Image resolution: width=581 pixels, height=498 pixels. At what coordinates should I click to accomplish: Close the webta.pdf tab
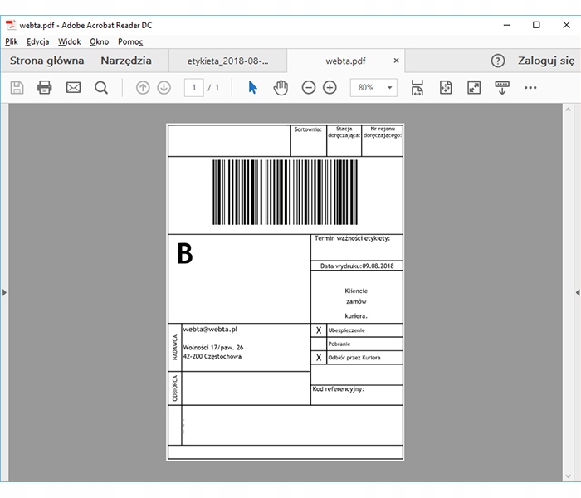[x=396, y=61]
